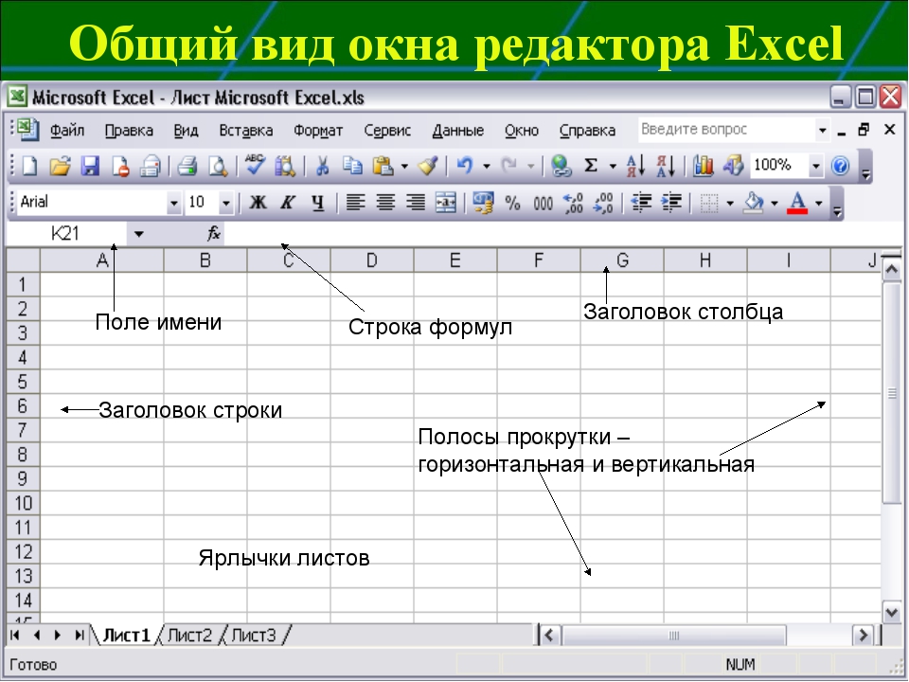Viewport: 909px width, 682px height.
Task: Run spelling check from toolbar
Action: (254, 167)
